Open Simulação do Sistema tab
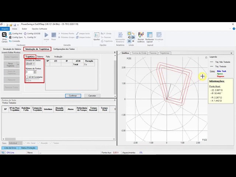Viewport: 236px width, 177px height. tap(12, 49)
